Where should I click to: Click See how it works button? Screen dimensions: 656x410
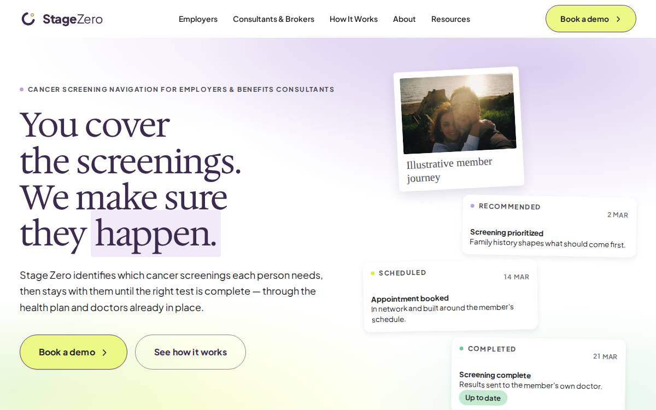click(190, 352)
